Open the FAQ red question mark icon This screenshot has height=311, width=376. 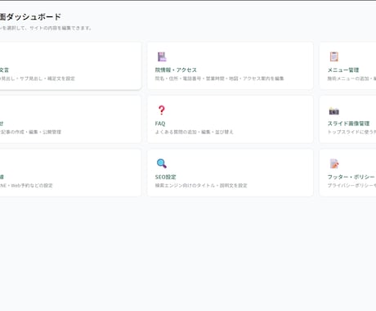coord(161,110)
